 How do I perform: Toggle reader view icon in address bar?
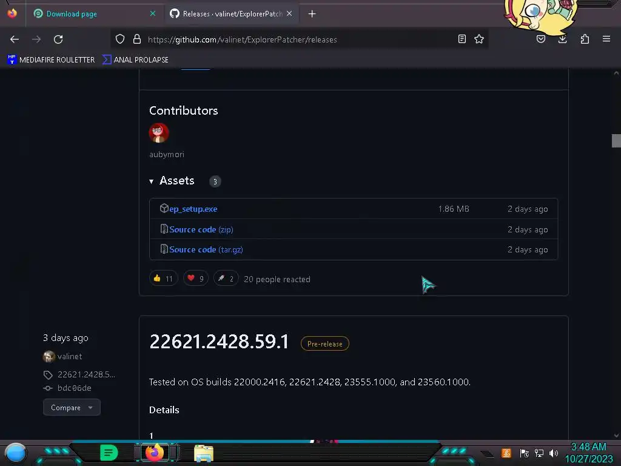[x=462, y=39]
